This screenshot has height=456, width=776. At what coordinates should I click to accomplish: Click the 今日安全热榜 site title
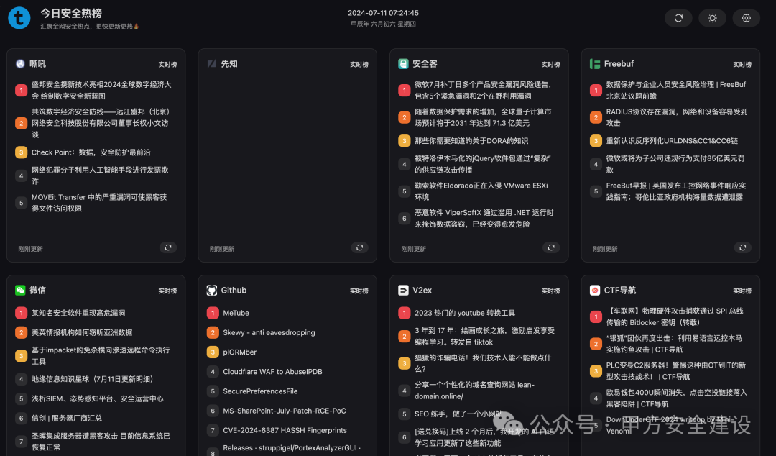click(x=70, y=14)
